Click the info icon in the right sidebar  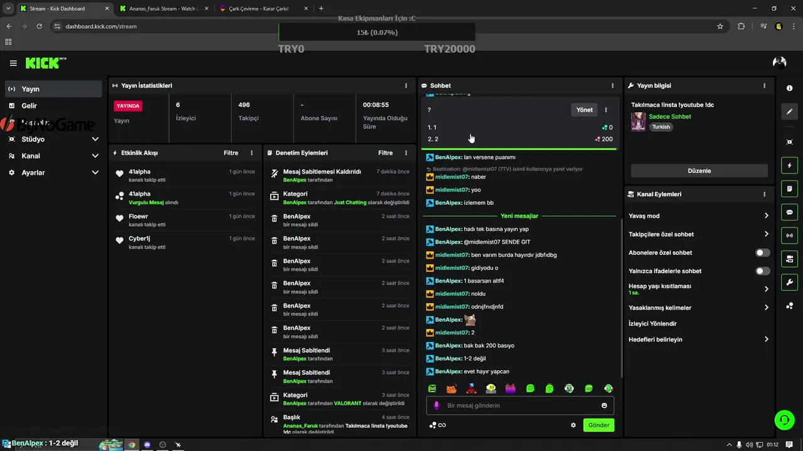[x=789, y=88]
